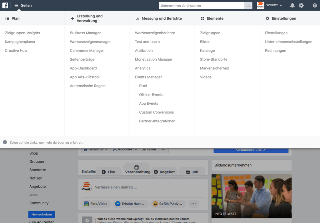This screenshot has width=320, height=223.
Task: Click the info icon beside the hint text
Action: pyautogui.click(x=5, y=142)
